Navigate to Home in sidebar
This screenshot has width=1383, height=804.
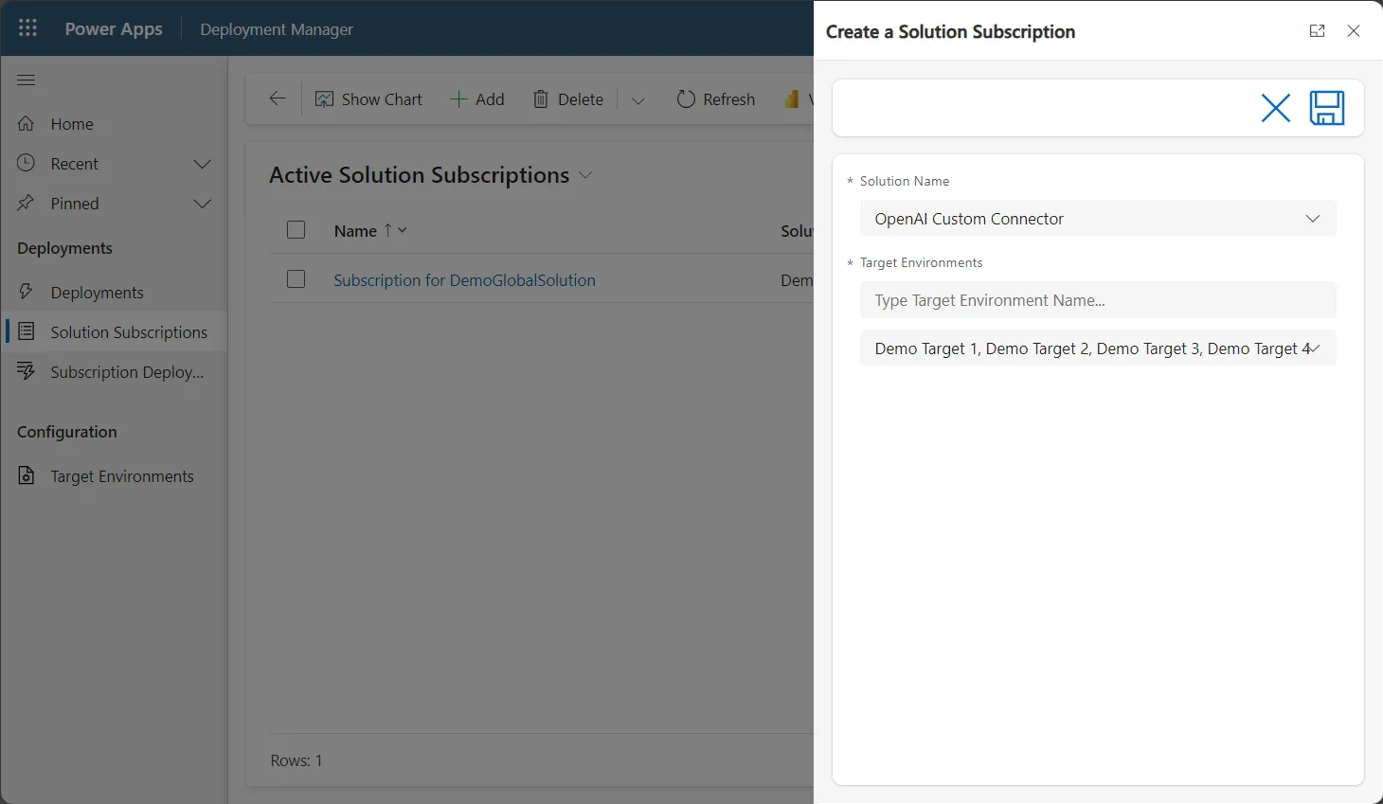click(72, 124)
